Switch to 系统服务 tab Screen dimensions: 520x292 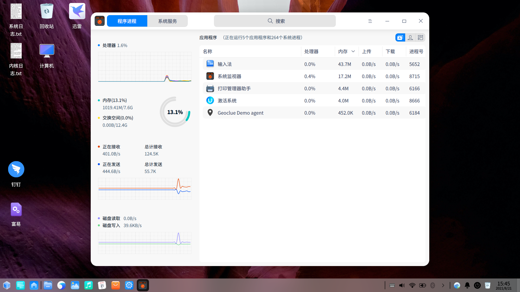pyautogui.click(x=167, y=21)
